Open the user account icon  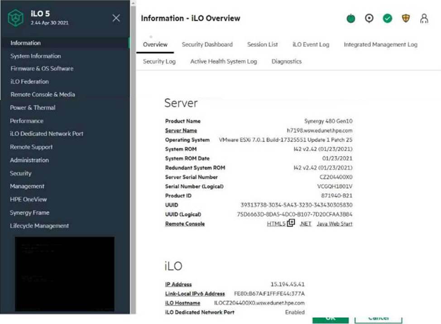pyautogui.click(x=424, y=18)
